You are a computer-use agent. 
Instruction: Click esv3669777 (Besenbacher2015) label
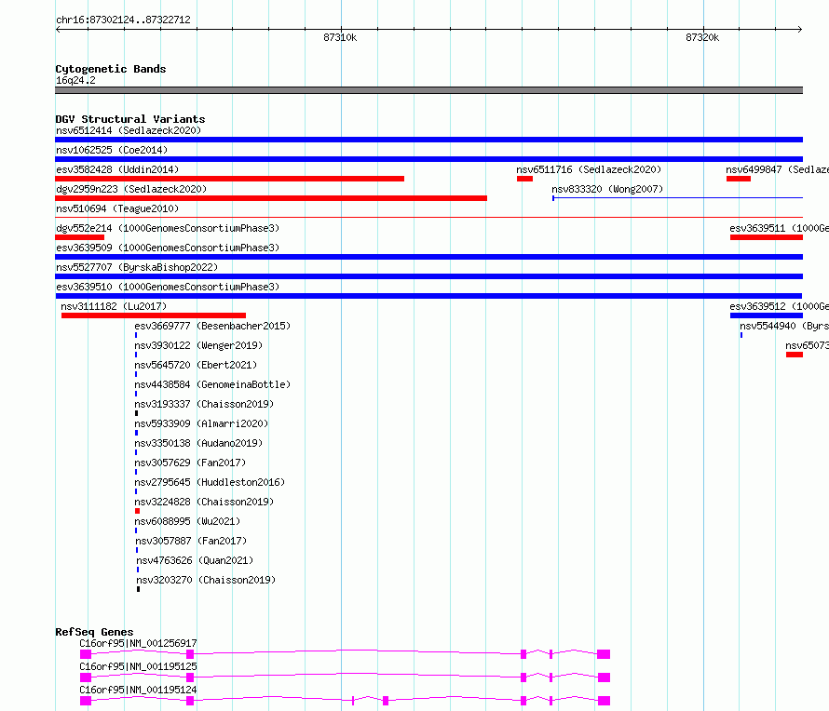(212, 326)
